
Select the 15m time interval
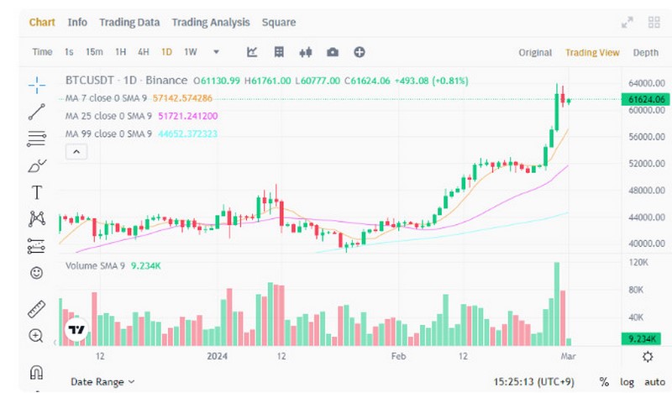pyautogui.click(x=94, y=52)
